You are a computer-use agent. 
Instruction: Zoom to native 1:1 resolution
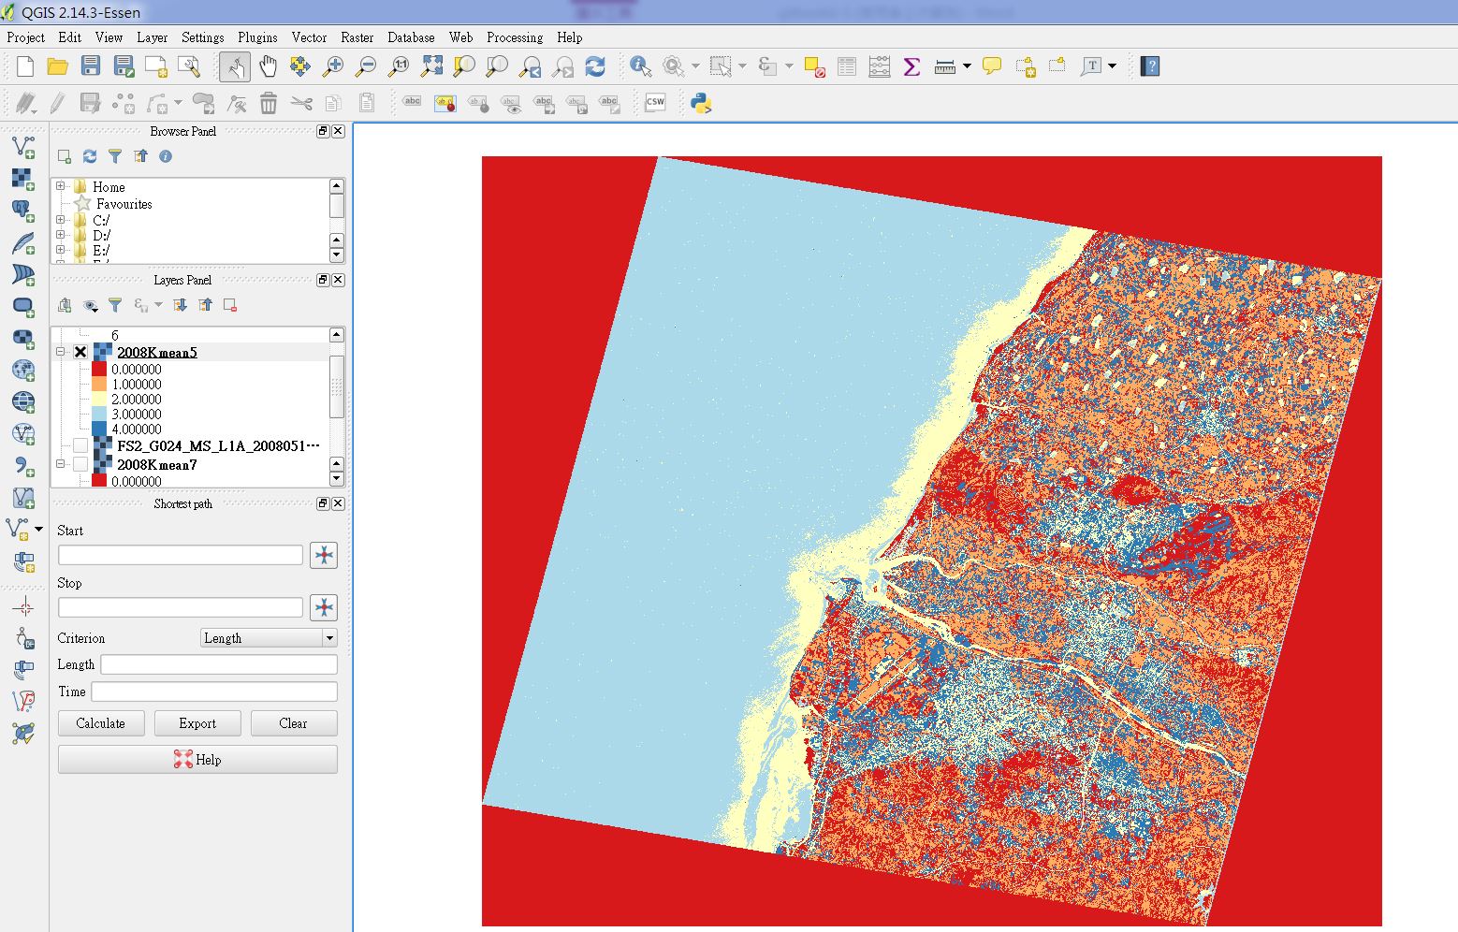pos(399,66)
